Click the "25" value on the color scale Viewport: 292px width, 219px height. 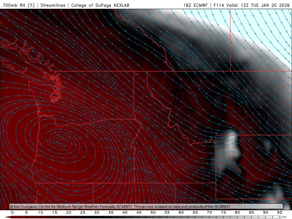coord(83,212)
